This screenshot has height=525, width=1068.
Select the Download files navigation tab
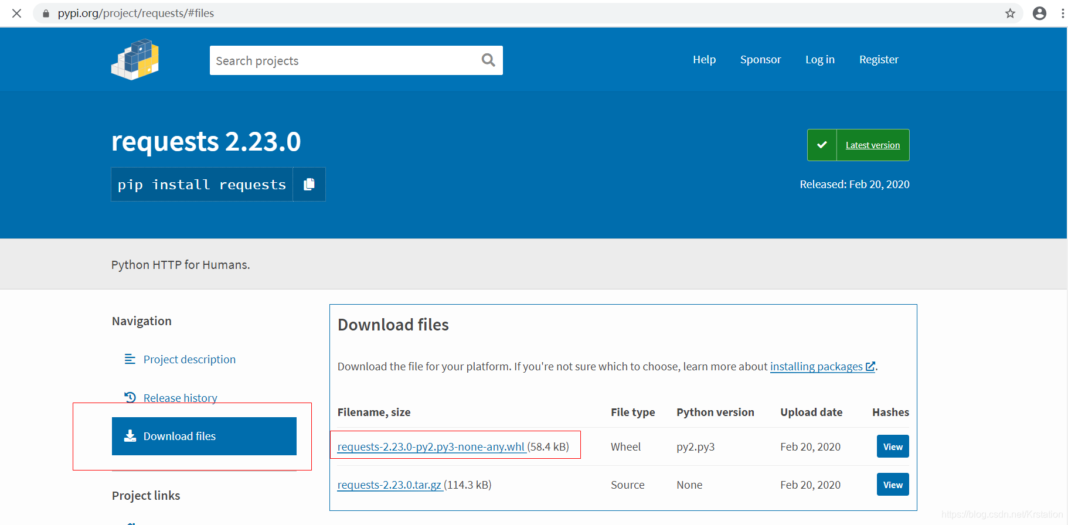pos(204,436)
